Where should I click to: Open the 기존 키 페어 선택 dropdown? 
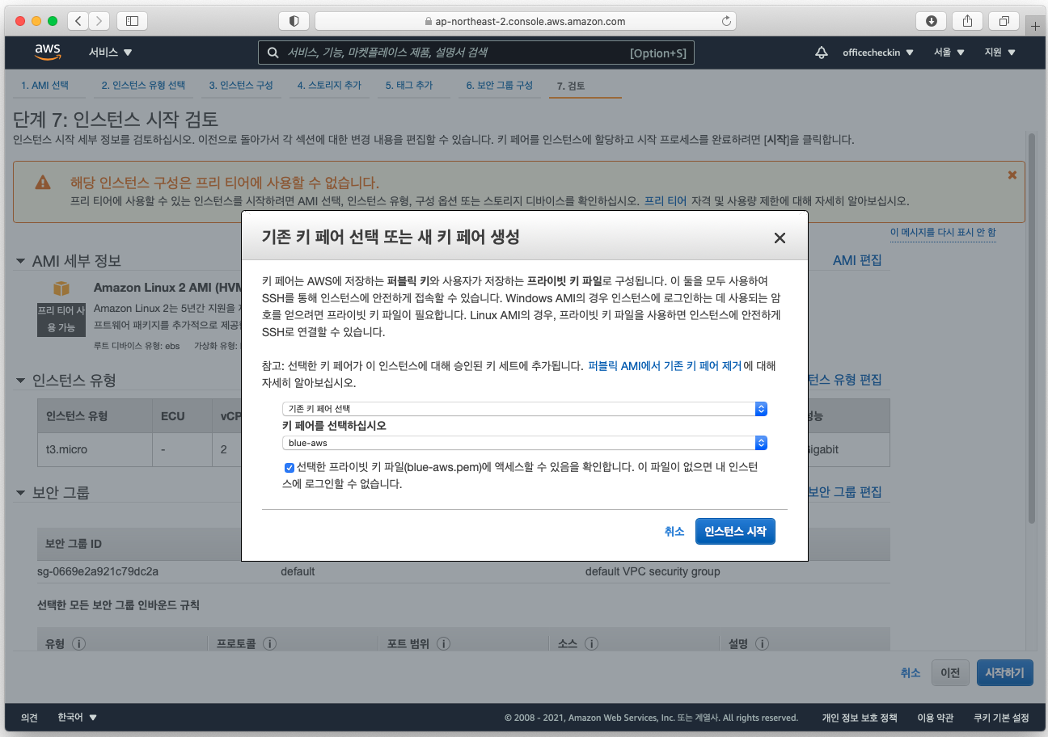(x=525, y=409)
